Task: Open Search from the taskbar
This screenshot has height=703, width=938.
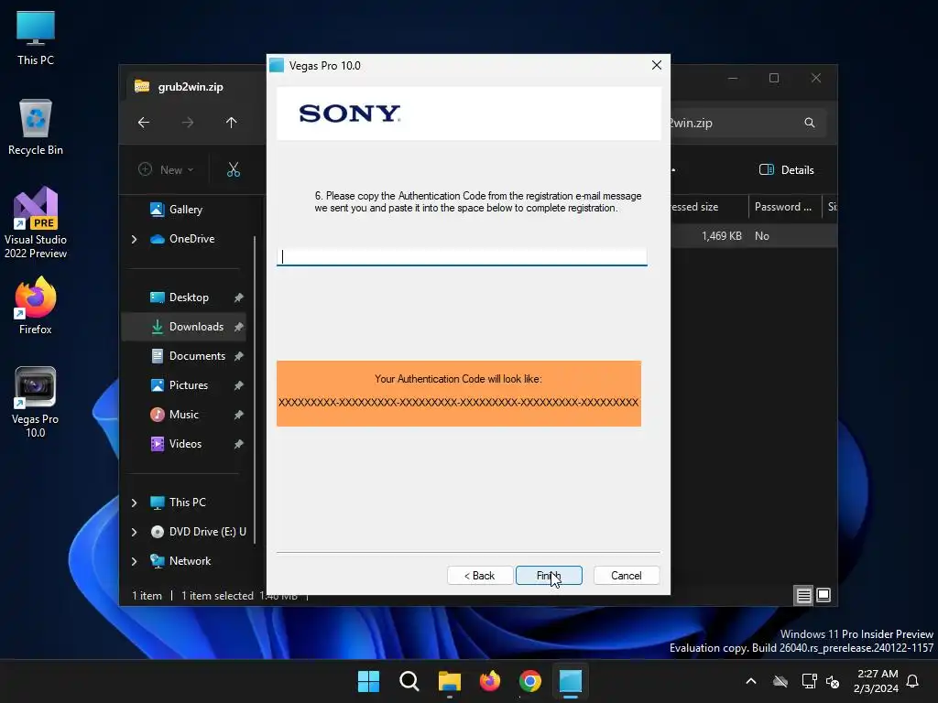Action: (409, 681)
